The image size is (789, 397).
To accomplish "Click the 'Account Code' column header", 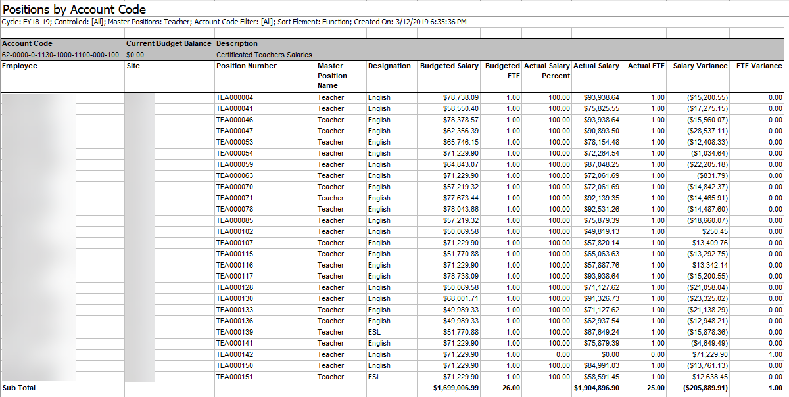I will coord(27,43).
